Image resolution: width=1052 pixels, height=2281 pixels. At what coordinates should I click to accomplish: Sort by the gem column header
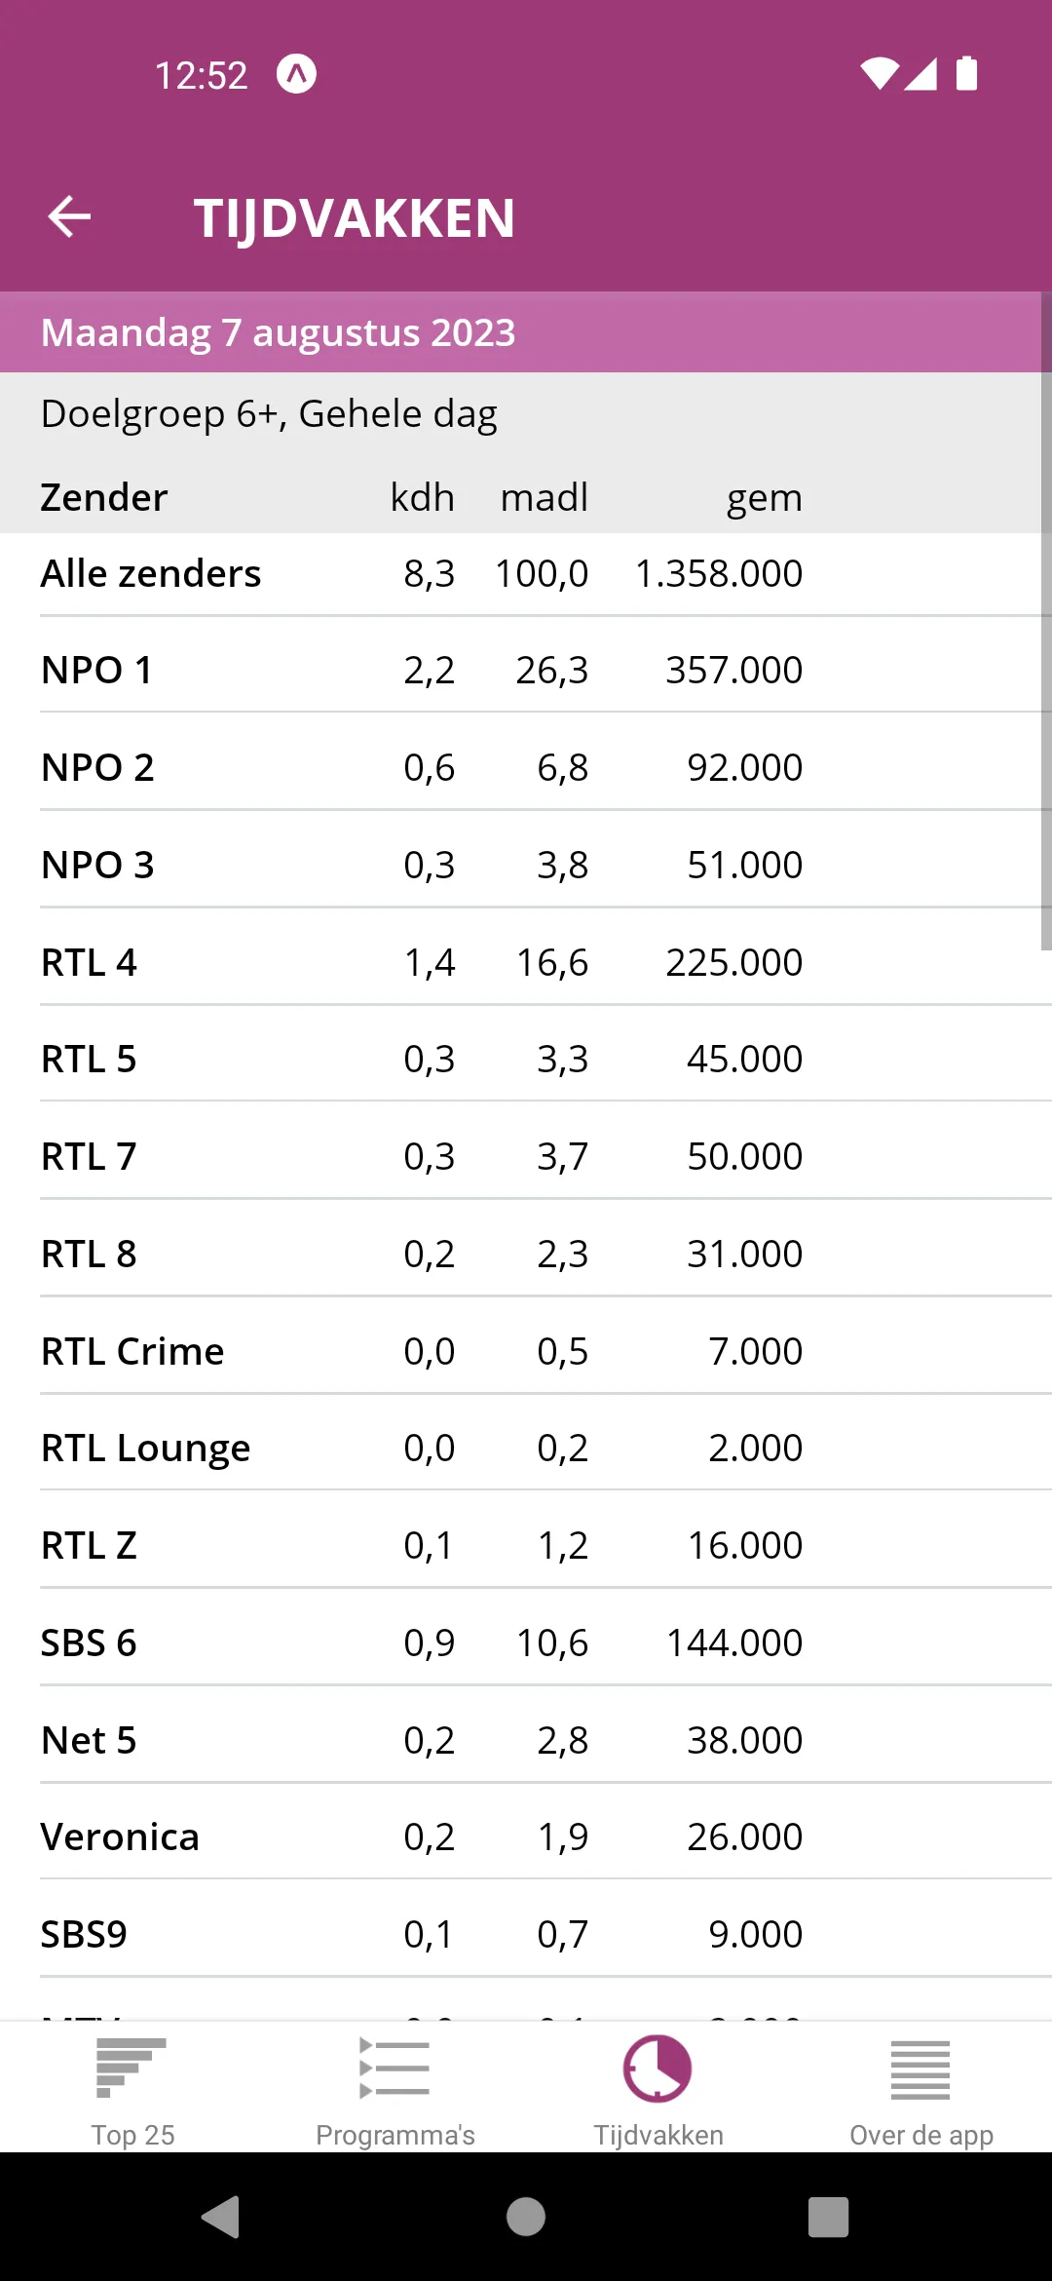tap(764, 498)
